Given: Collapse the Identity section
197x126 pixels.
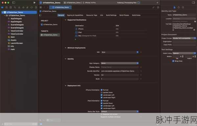Looking at the screenshot, I should (65, 59).
